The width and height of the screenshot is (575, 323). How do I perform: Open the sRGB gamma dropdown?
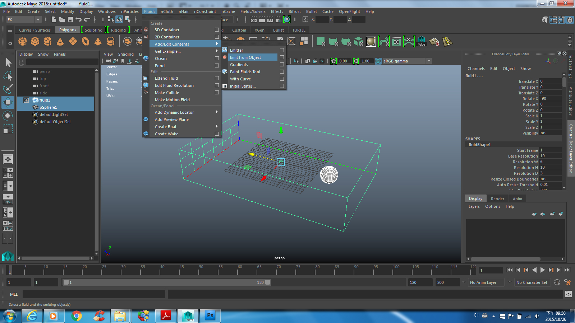coord(429,61)
